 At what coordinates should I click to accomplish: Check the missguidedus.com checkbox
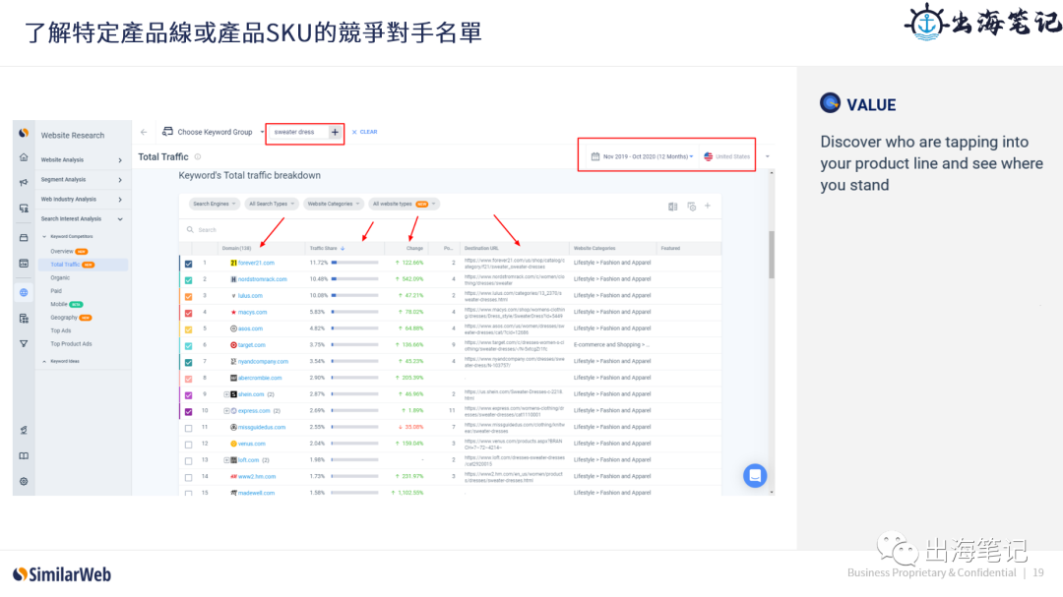pyautogui.click(x=190, y=427)
